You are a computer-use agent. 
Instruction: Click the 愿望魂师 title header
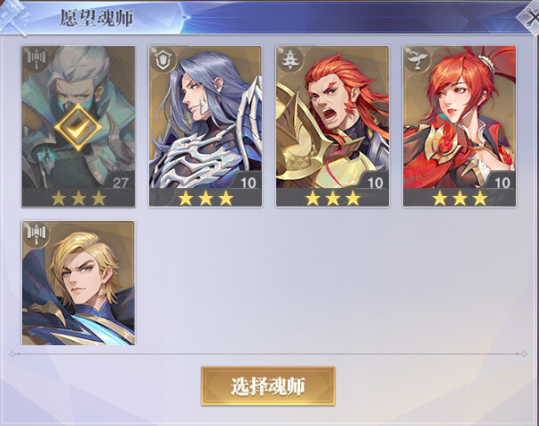(97, 18)
